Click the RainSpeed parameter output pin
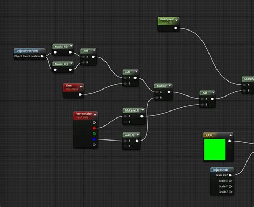This screenshot has height=207, width=254. click(176, 28)
